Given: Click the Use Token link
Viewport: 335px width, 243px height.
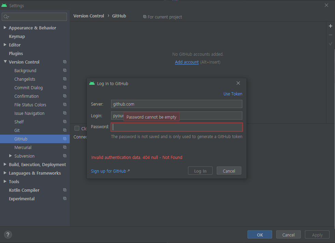Looking at the screenshot, I should (x=233, y=94).
